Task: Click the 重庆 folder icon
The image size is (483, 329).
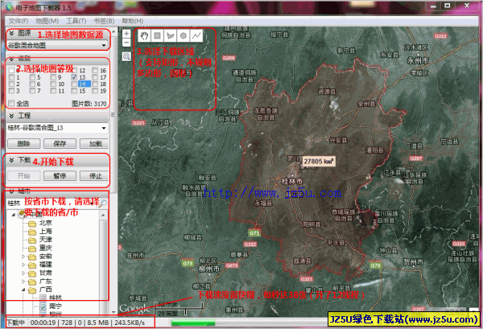Action: click(32, 249)
